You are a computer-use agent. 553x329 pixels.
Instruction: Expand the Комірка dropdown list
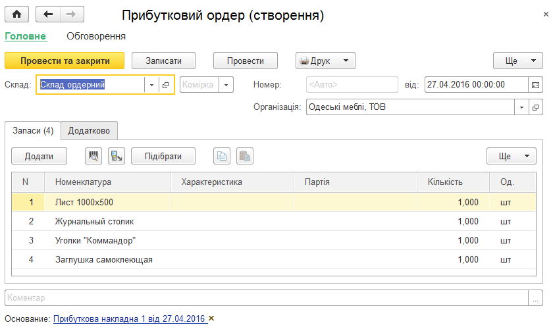[226, 85]
